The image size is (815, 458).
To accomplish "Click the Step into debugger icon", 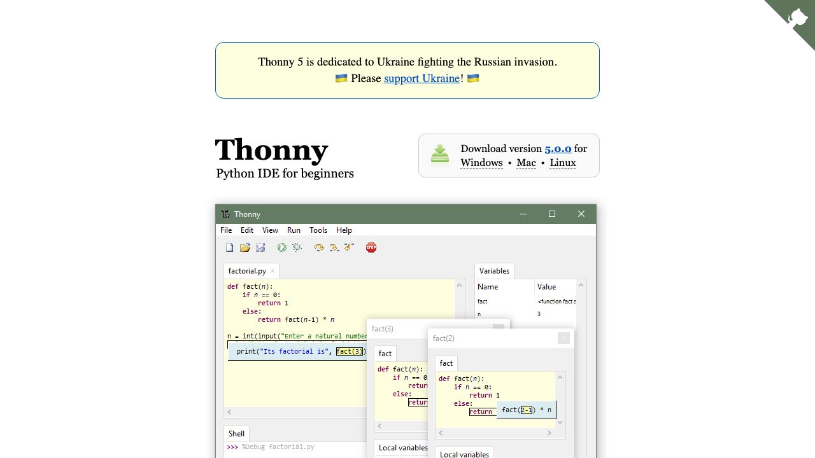I will tap(334, 247).
